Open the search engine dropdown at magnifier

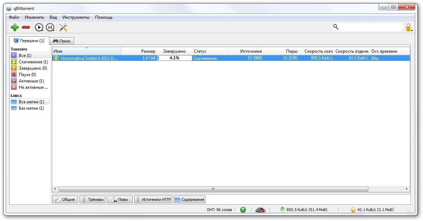[336, 27]
